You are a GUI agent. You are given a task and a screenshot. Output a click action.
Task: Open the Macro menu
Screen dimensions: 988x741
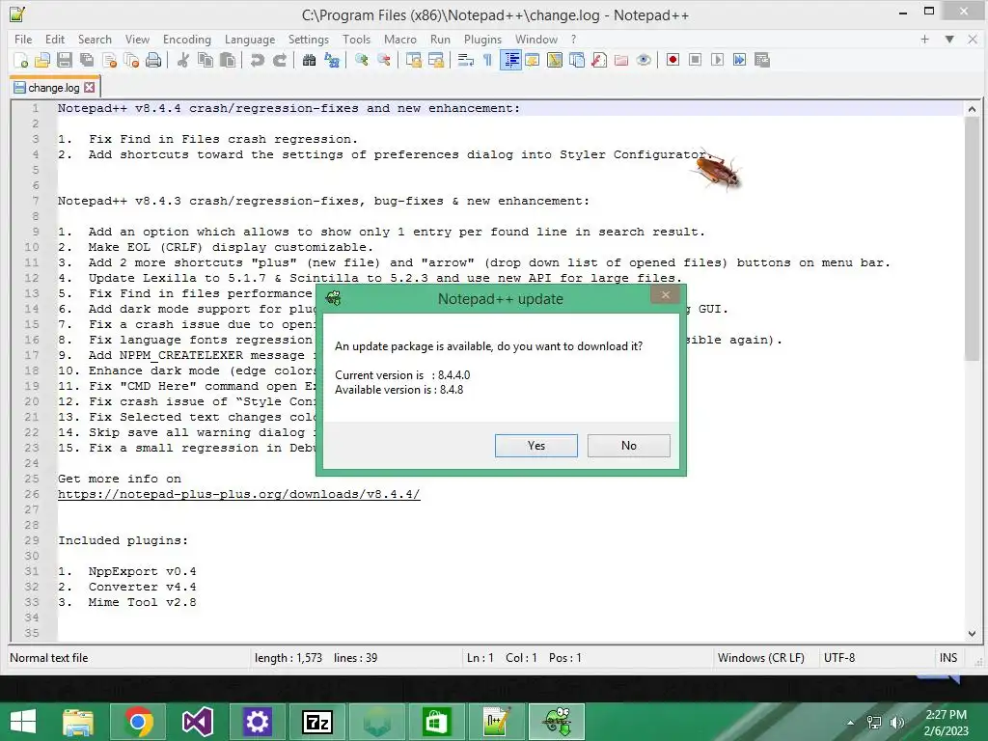coord(400,39)
